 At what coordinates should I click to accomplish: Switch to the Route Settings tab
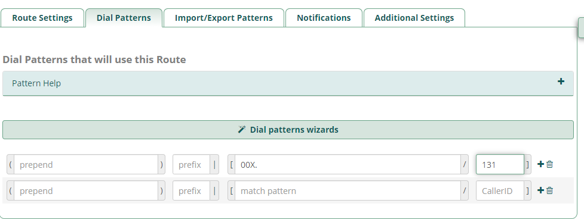(42, 18)
